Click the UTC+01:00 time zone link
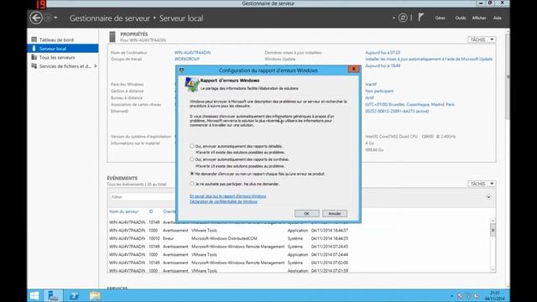Image resolution: width=537 pixels, height=302 pixels. (409, 104)
